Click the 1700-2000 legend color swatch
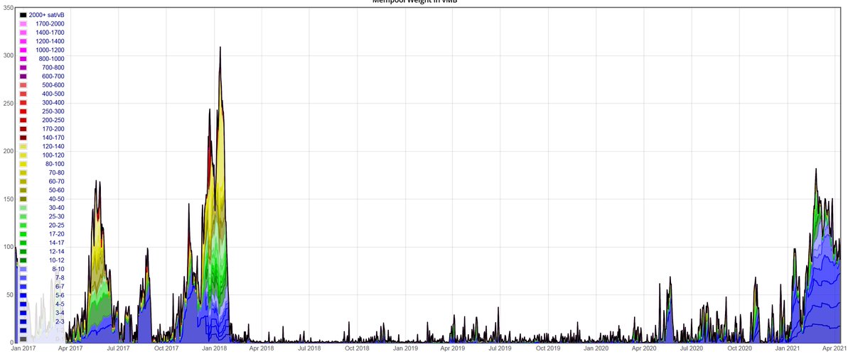The image size is (853, 354). coord(23,24)
